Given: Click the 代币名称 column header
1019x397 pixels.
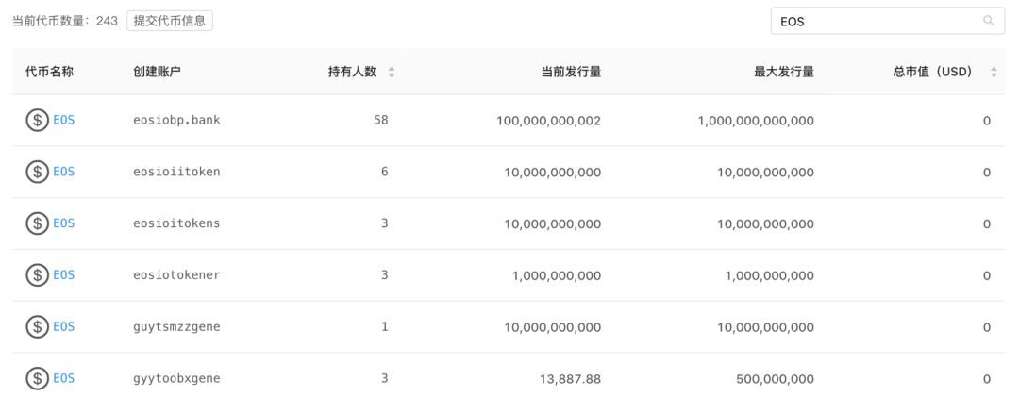Looking at the screenshot, I should click(x=49, y=72).
